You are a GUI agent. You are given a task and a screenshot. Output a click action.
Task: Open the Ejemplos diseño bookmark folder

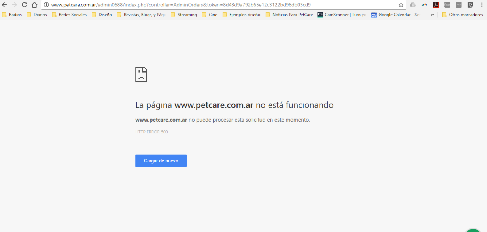(x=241, y=15)
